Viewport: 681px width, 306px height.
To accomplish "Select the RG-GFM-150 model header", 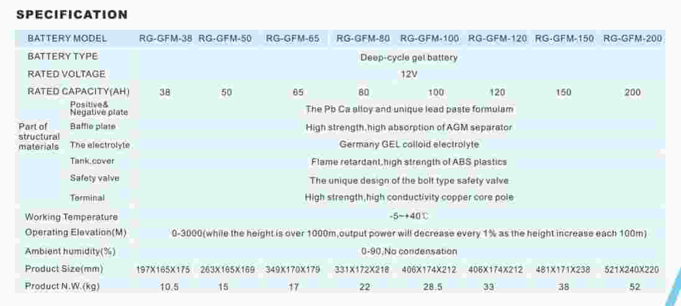I will point(564,38).
